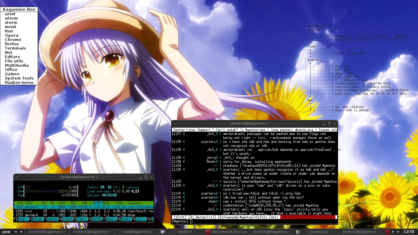The width and height of the screenshot is (418, 235).
Task: Maximize the htop terminal window
Action: pyautogui.click(x=146, y=177)
